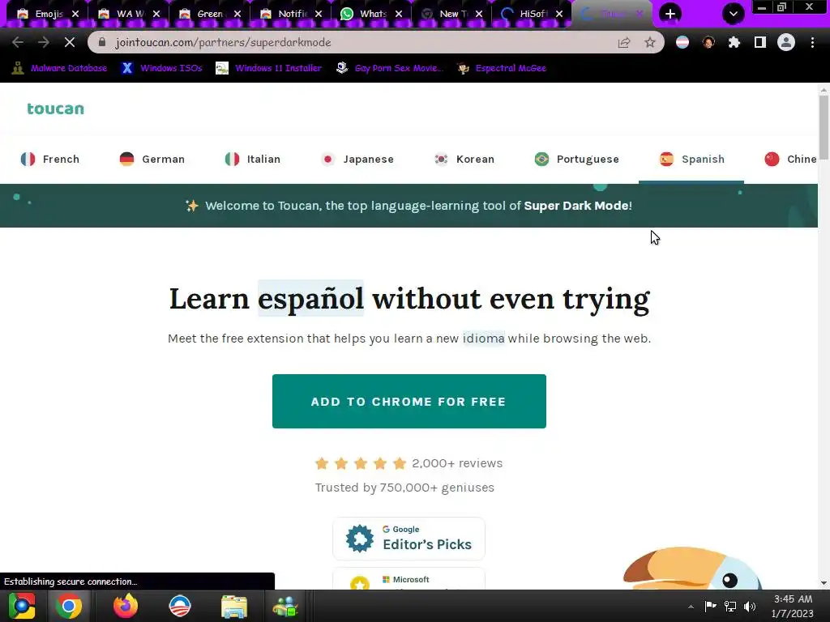Open the Obama logo taskbar app

point(179,606)
